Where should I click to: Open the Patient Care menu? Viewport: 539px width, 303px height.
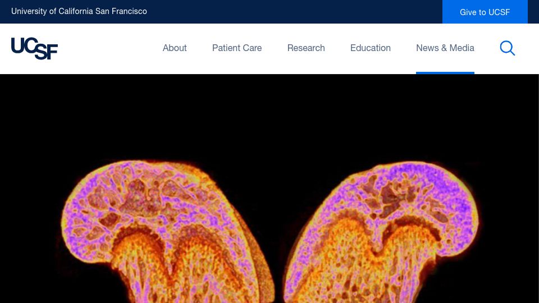pos(237,48)
